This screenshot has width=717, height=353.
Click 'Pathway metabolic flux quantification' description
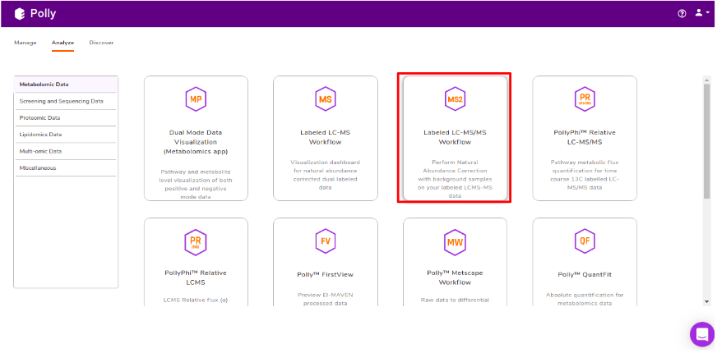click(x=585, y=175)
